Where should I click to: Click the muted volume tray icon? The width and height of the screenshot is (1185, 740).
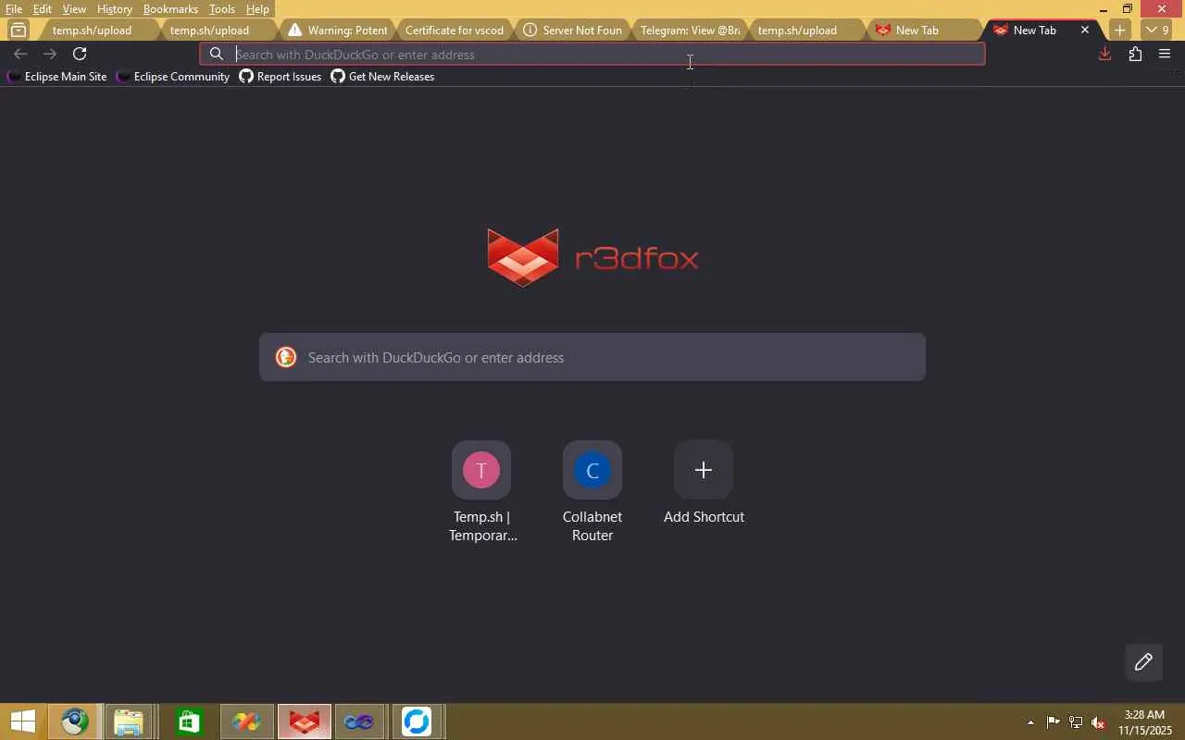(x=1099, y=722)
